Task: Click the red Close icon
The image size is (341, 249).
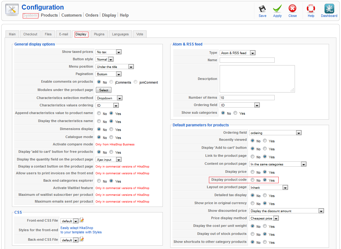Action: (292, 9)
